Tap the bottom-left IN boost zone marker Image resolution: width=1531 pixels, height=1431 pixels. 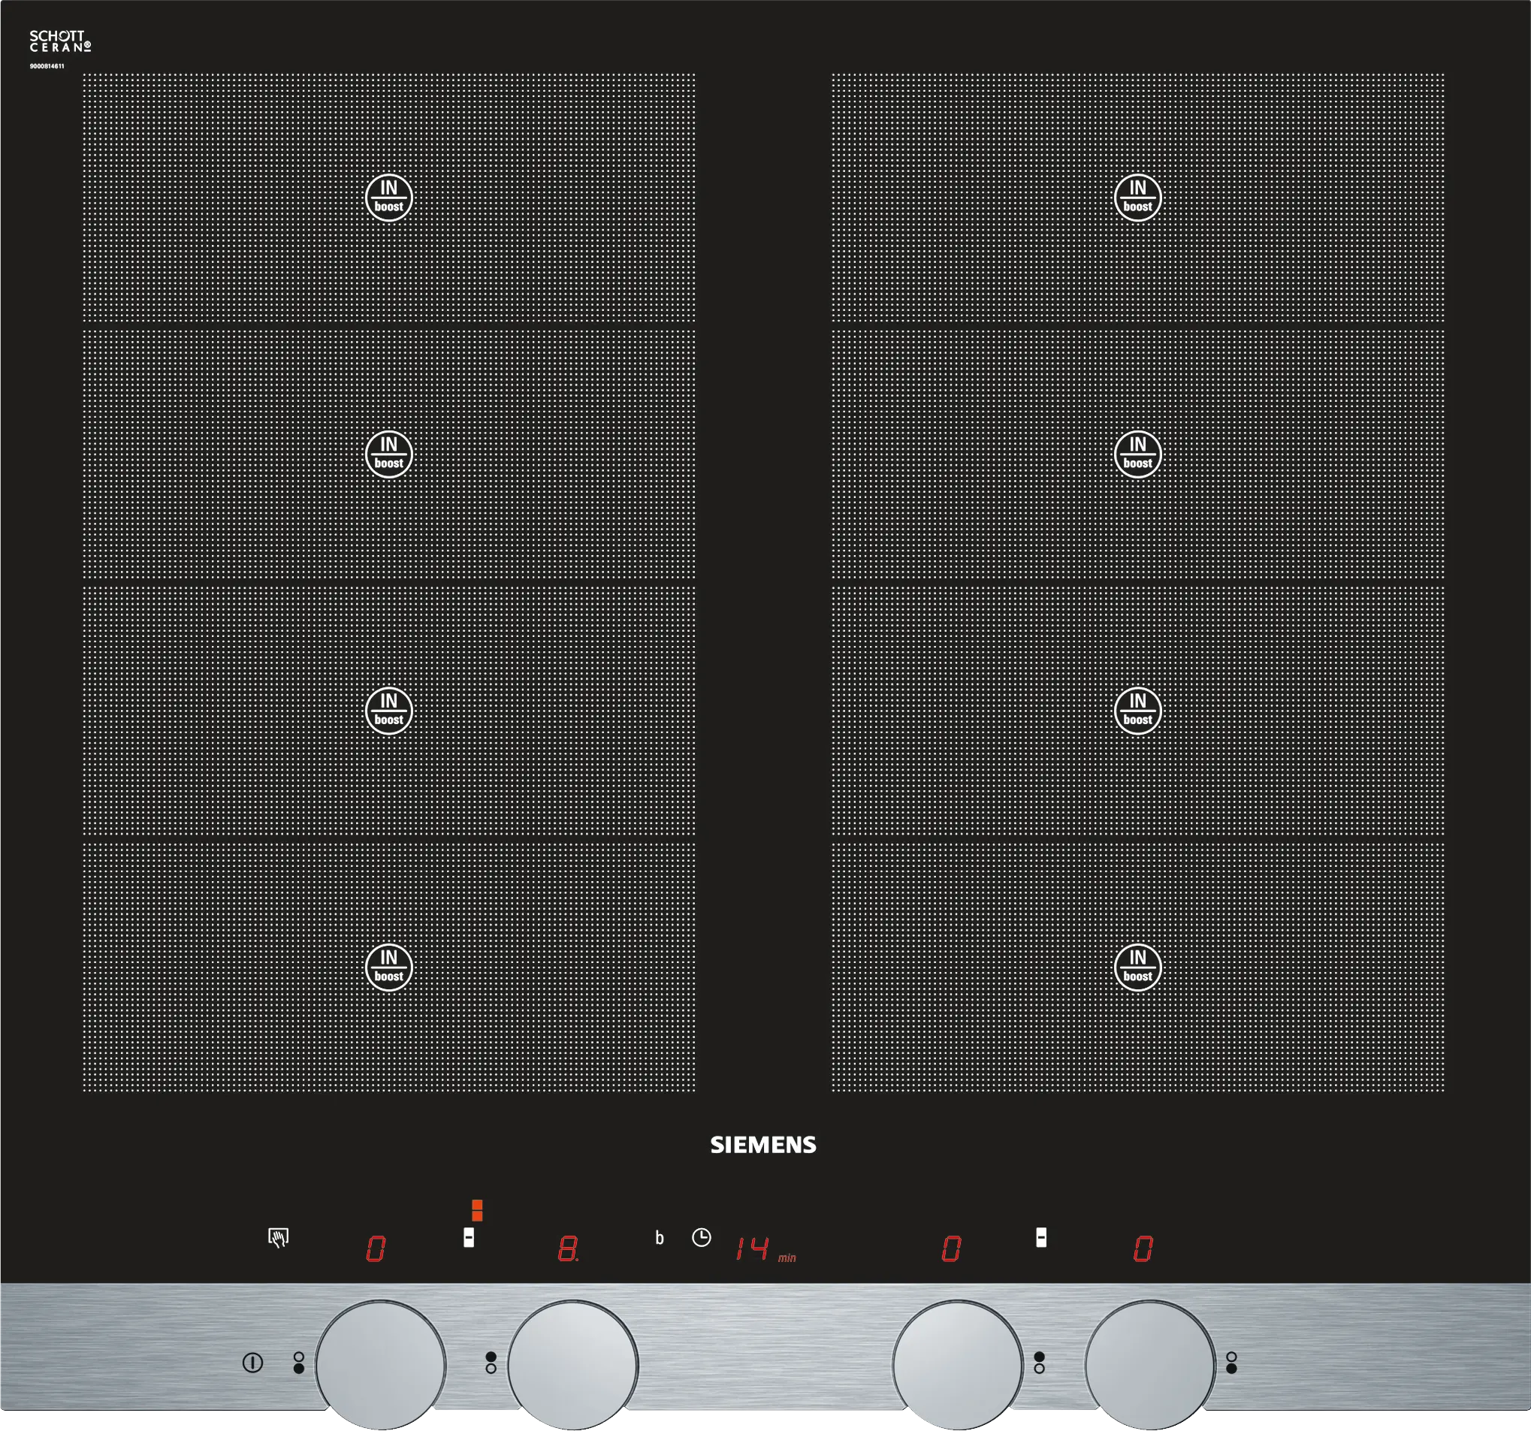coord(389,968)
